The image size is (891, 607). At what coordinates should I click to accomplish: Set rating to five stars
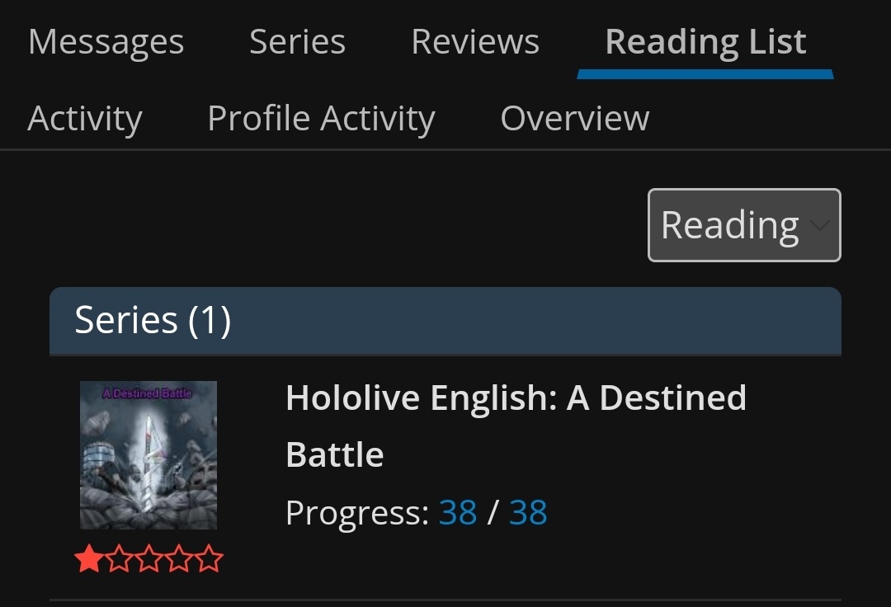click(x=209, y=558)
